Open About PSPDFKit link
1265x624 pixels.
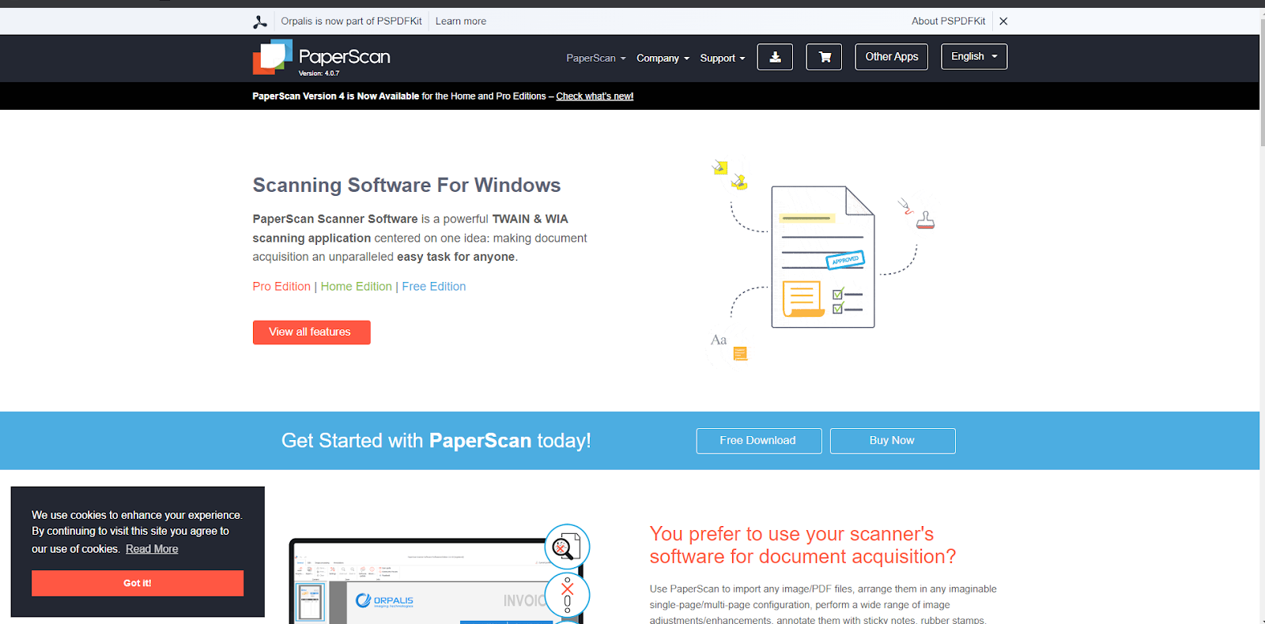948,21
